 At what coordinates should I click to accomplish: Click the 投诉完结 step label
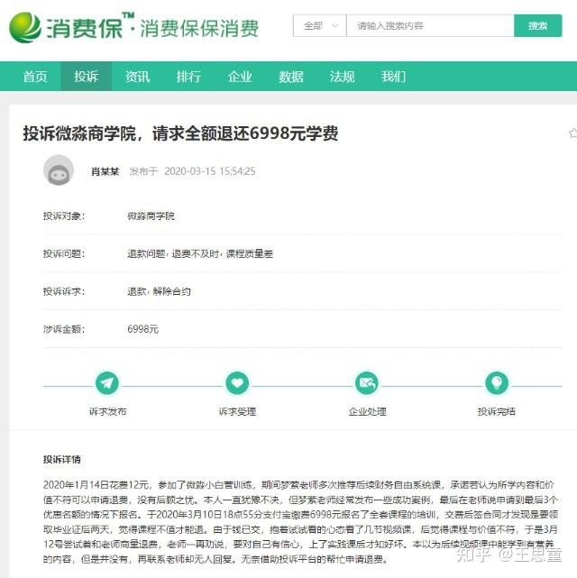pos(496,411)
